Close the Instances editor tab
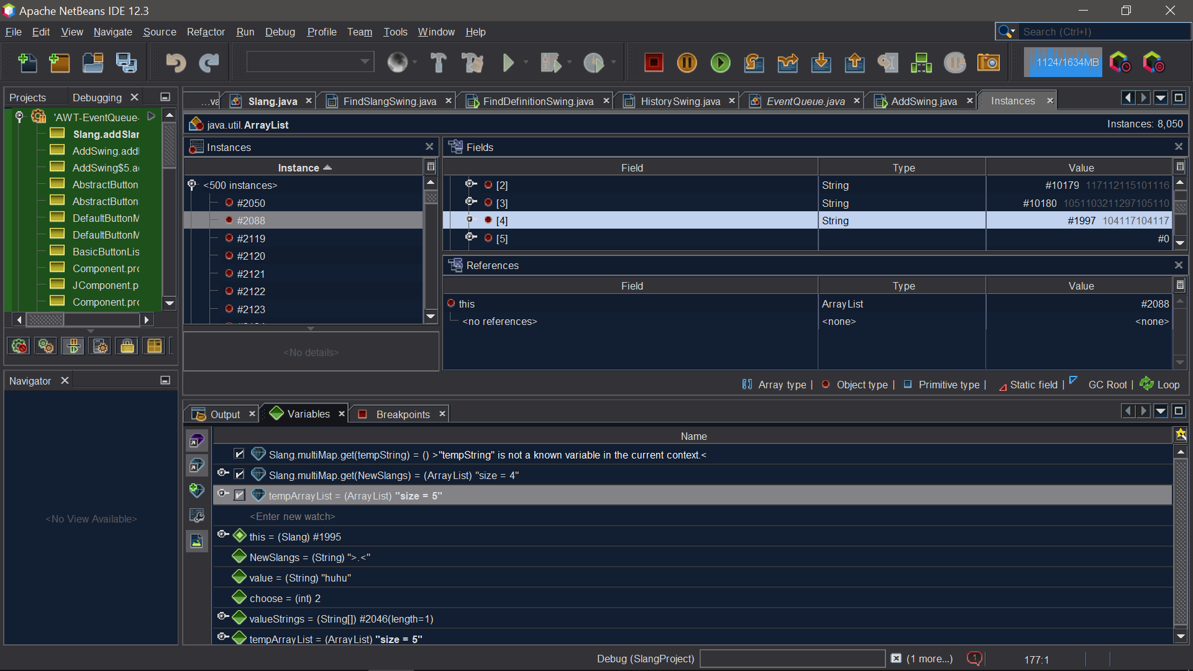 point(1050,101)
